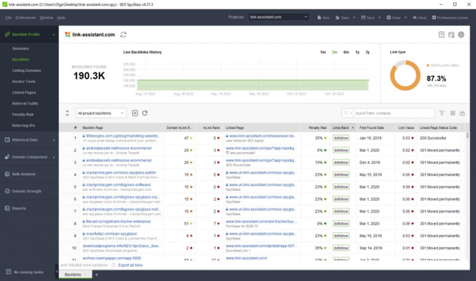Refresh backlinks data next to project name

(x=122, y=35)
